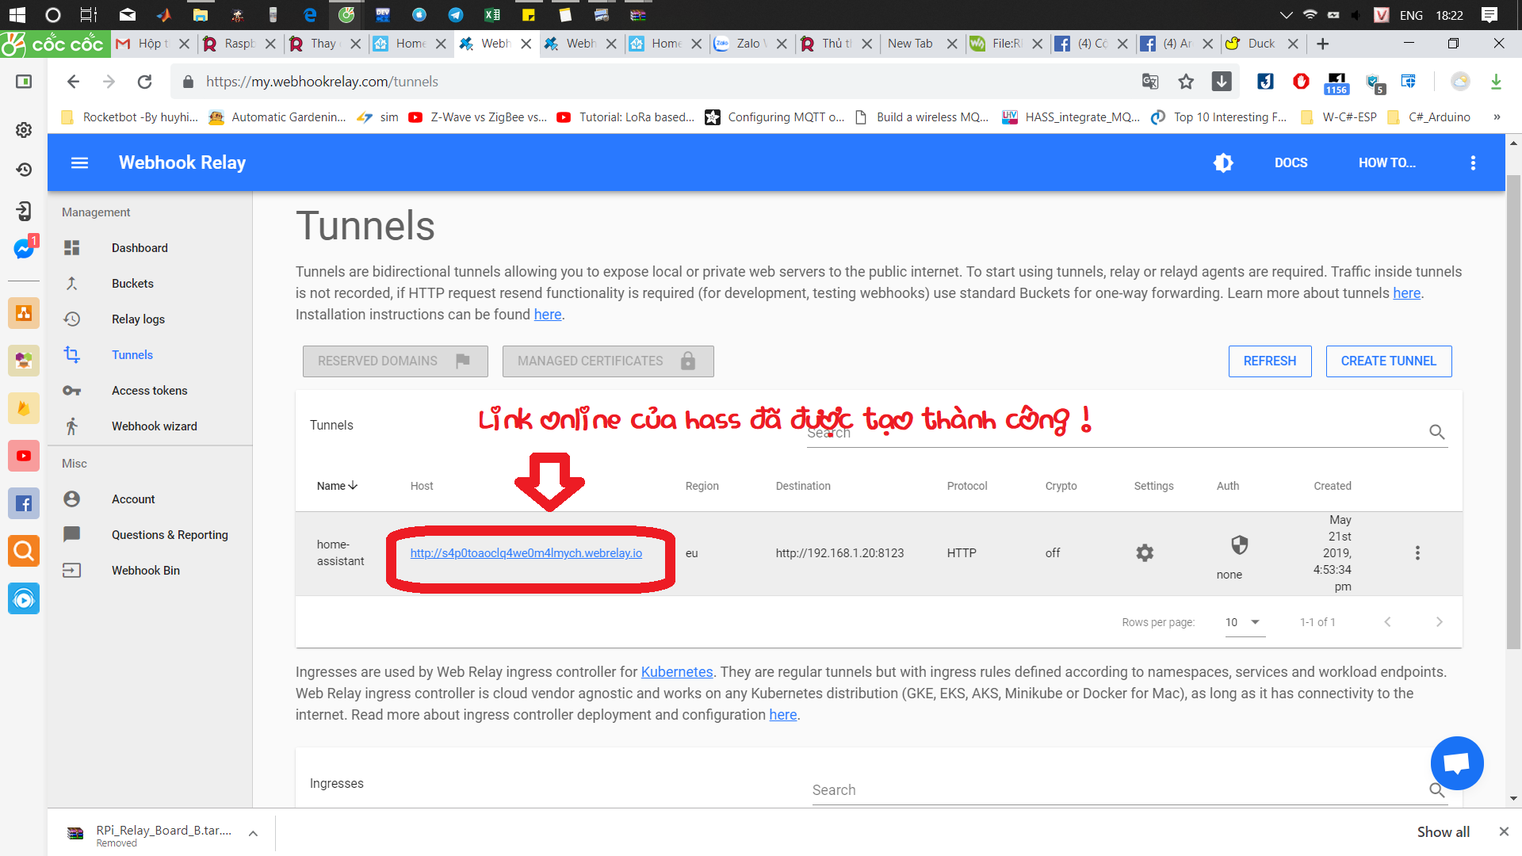Viewport: 1522px width, 856px height.
Task: Open the Windows Start menu
Action: pos(17,15)
